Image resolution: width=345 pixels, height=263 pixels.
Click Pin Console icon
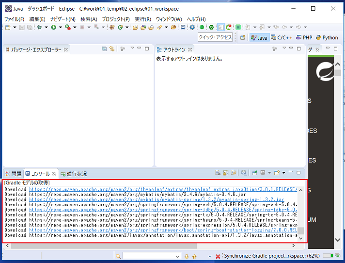(255, 173)
